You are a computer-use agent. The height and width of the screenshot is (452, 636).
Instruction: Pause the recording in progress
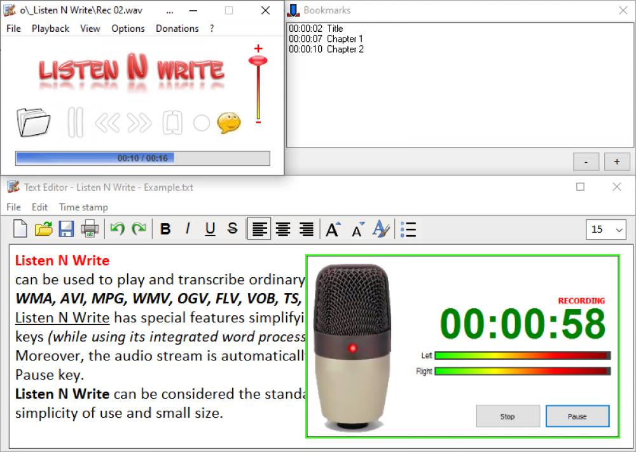point(577,416)
